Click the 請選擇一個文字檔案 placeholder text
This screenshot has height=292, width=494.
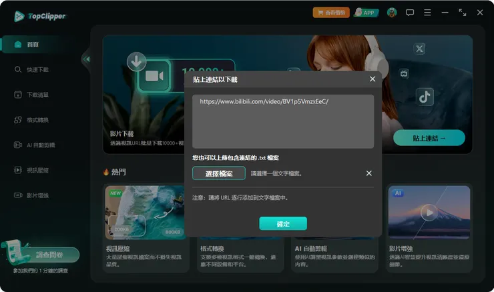point(276,174)
